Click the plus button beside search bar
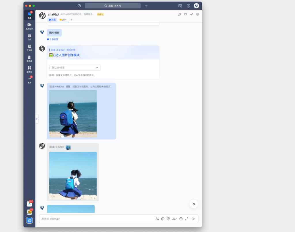The height and width of the screenshot is (232, 295). point(146,6)
